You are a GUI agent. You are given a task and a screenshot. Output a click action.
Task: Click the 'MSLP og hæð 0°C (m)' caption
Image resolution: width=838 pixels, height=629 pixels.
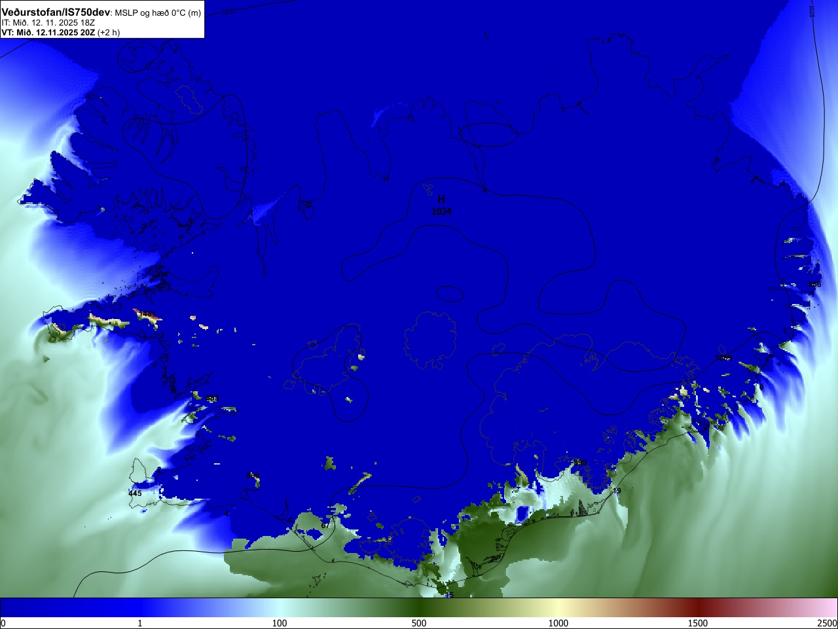tap(159, 13)
